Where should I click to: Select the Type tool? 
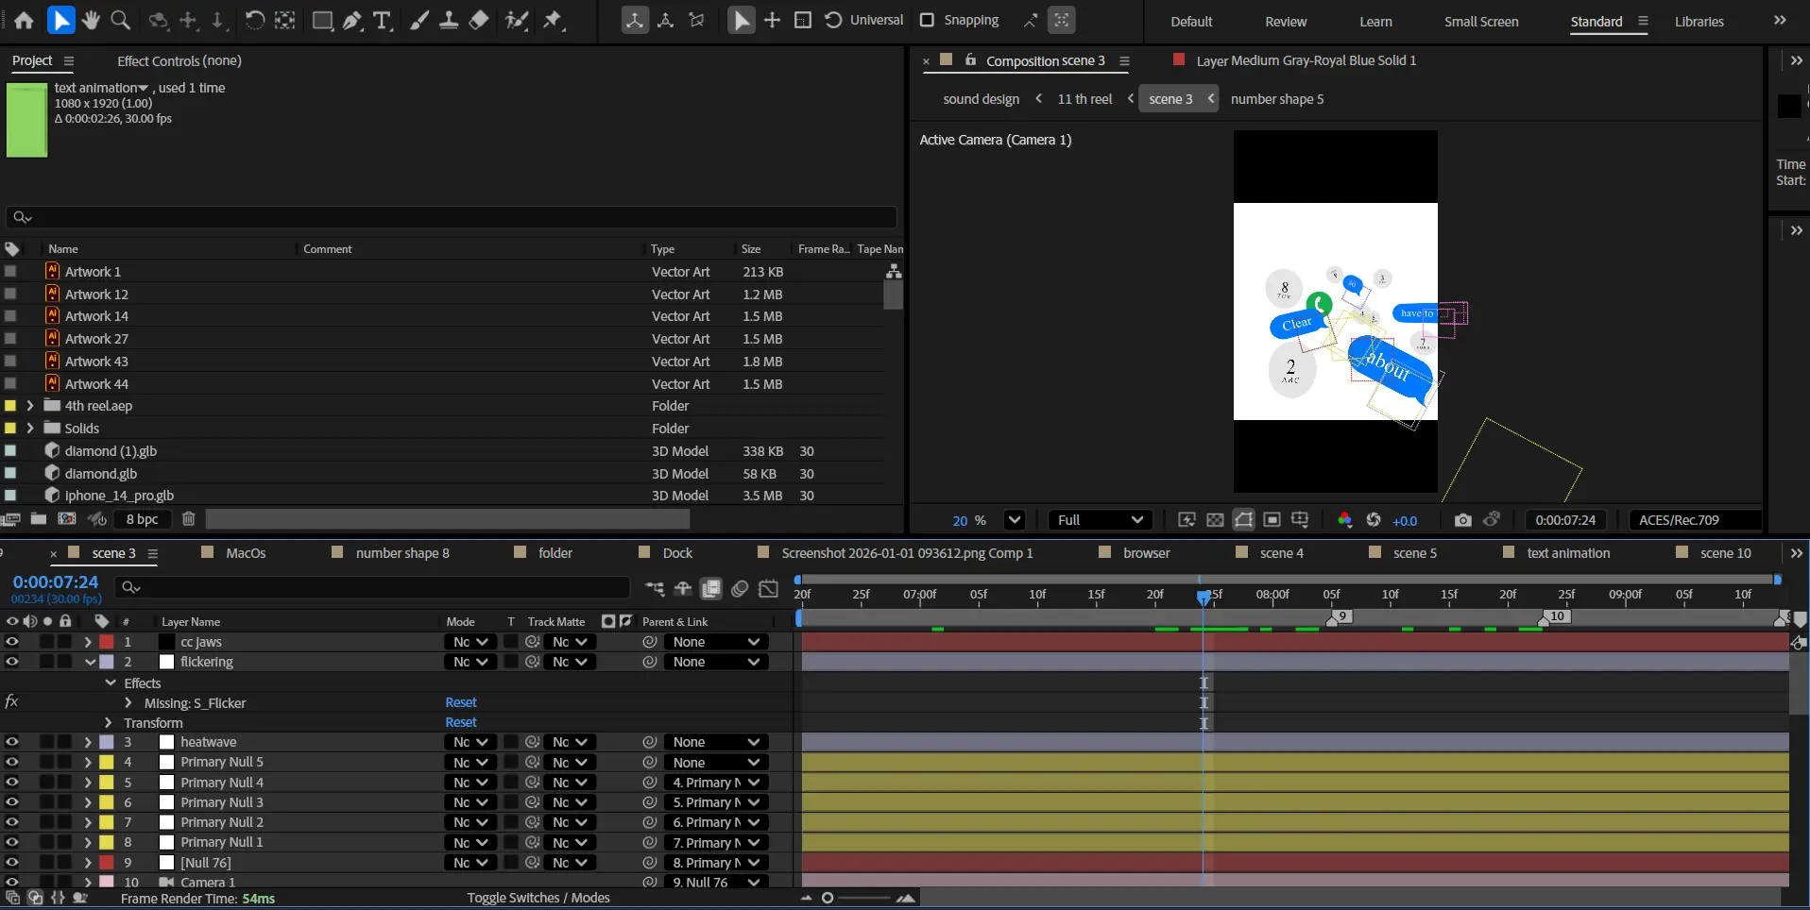pos(382,20)
